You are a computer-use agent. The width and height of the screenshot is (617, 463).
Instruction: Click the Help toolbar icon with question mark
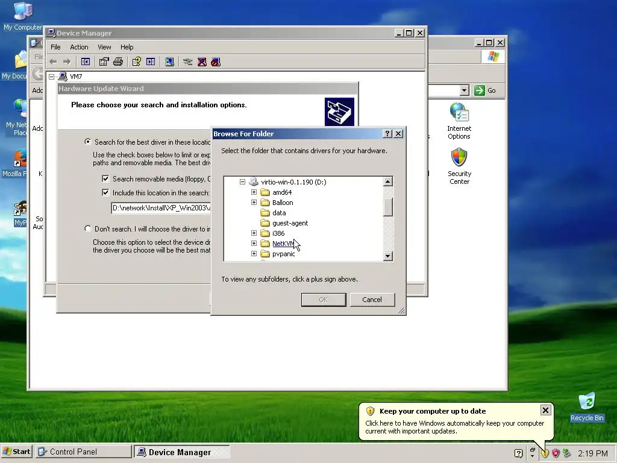click(137, 62)
